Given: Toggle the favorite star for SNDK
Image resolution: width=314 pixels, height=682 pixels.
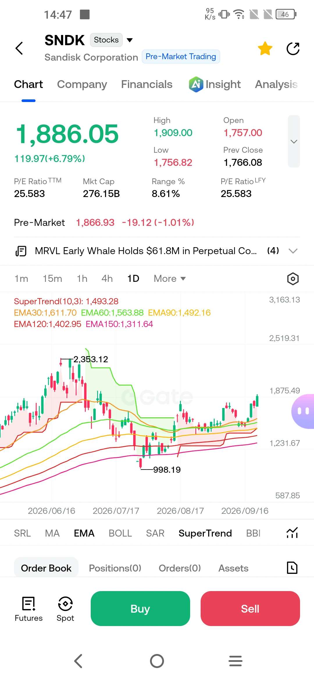Looking at the screenshot, I should point(265,48).
